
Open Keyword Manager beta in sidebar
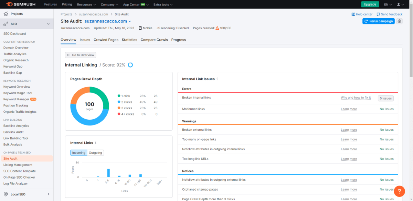[x=20, y=99]
